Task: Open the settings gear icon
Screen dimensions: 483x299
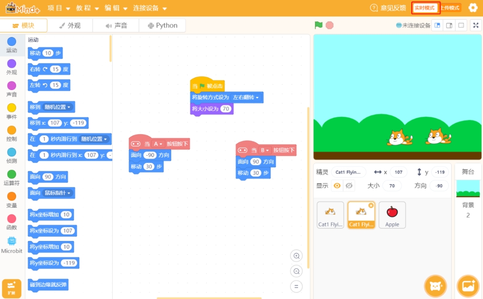Action: (x=473, y=8)
